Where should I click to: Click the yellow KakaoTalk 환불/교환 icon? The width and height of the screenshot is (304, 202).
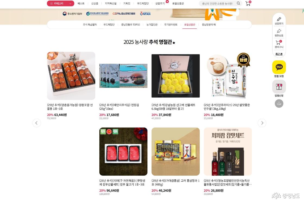click(x=279, y=67)
